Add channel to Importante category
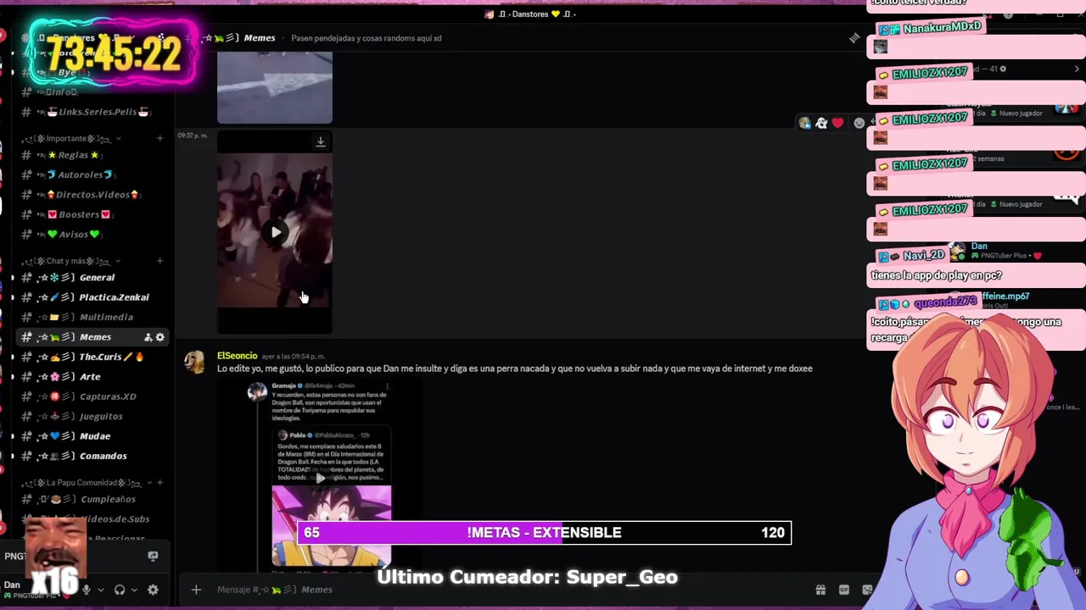 click(160, 138)
